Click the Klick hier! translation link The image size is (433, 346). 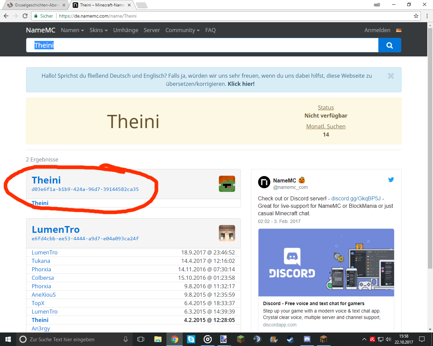241,84
